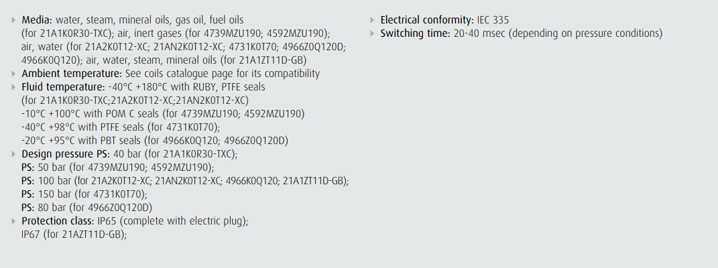The height and width of the screenshot is (268, 718).
Task: Click the arrow bullet next to Electrical conformity
Action: click(373, 20)
